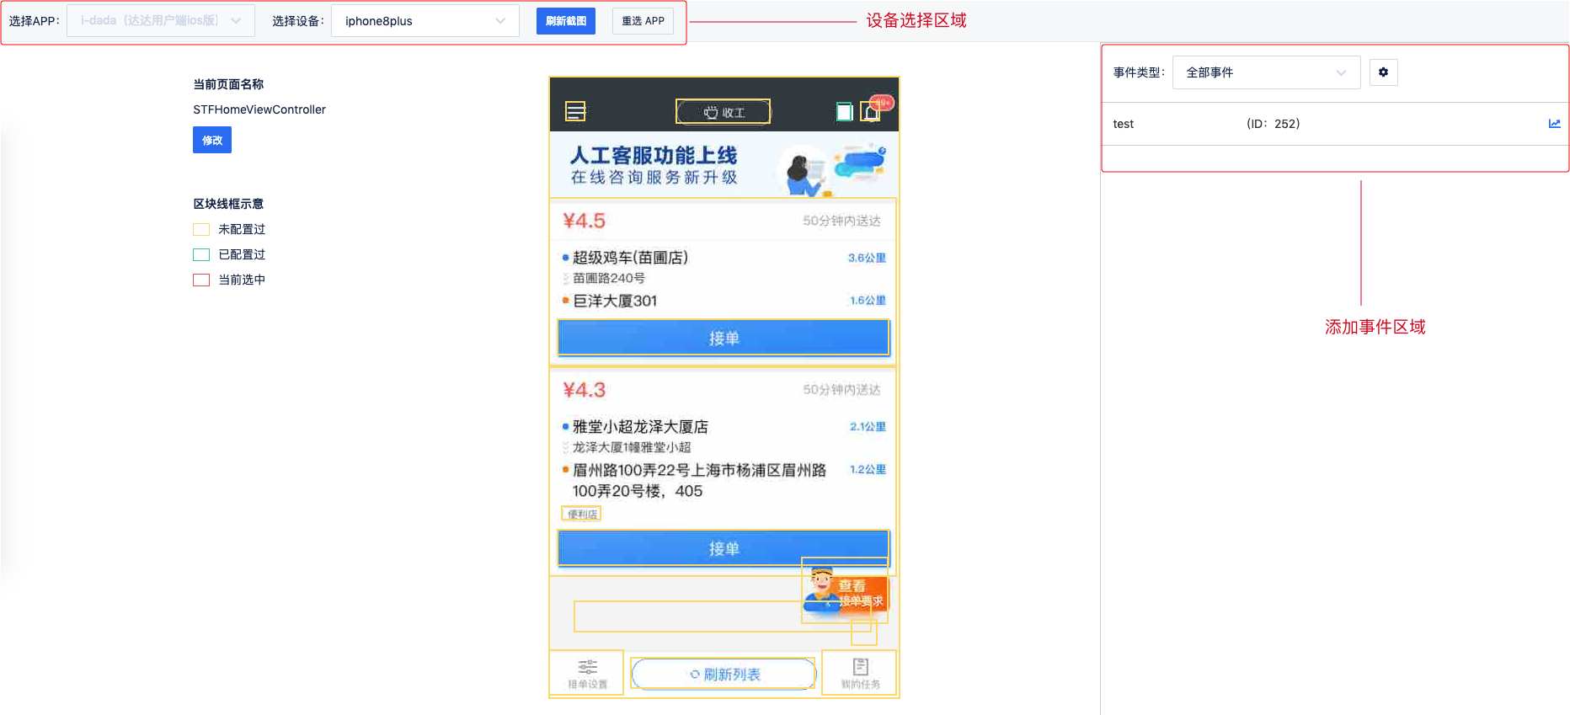This screenshot has width=1570, height=715.
Task: Tap the 我的任务 bottom tab icon
Action: click(860, 673)
